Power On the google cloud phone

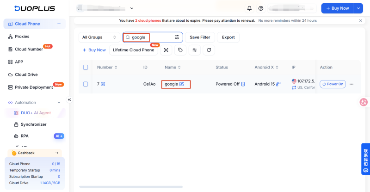click(x=333, y=84)
